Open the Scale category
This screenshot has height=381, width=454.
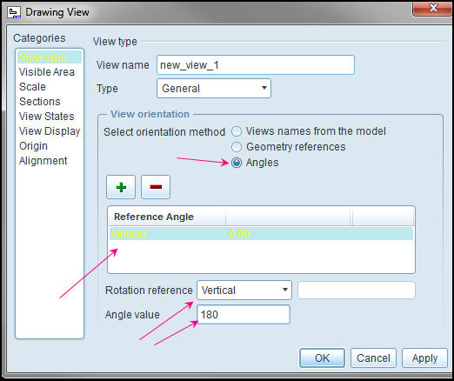(32, 87)
